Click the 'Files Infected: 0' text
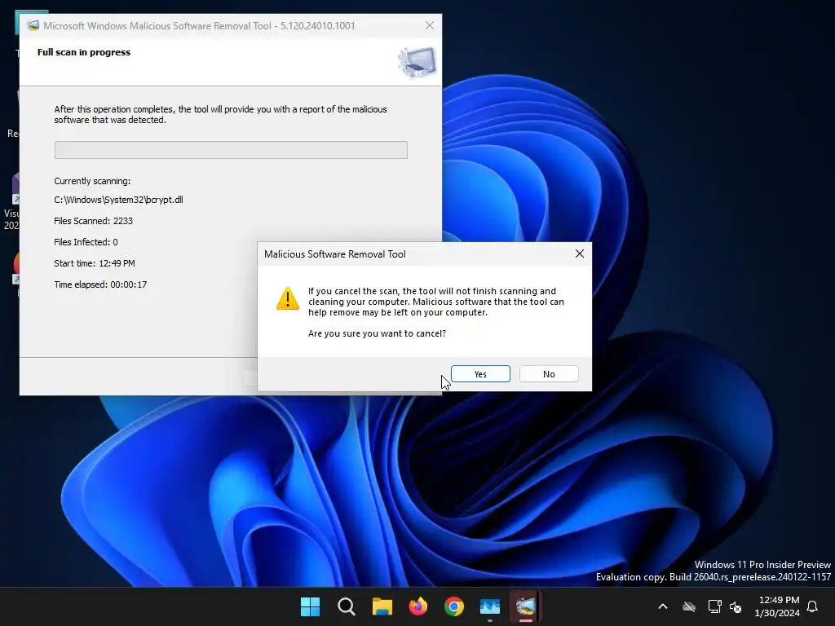Screen dimensions: 835x626 point(86,242)
